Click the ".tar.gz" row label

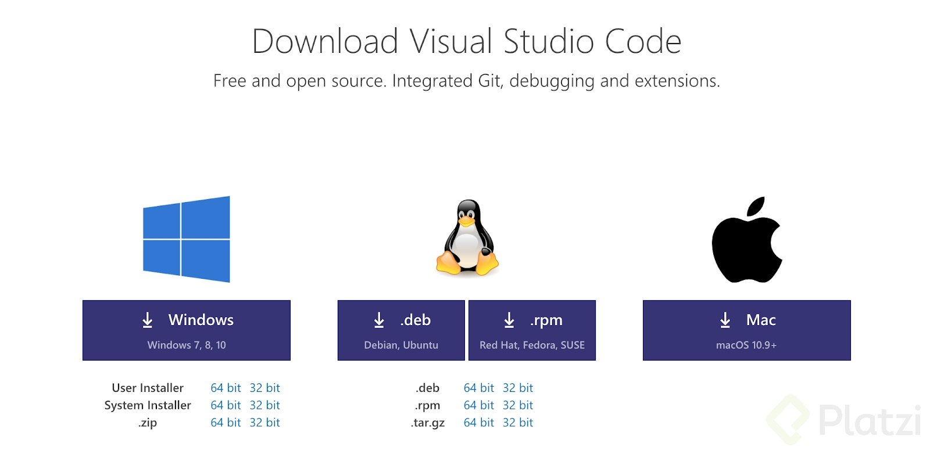pos(428,423)
